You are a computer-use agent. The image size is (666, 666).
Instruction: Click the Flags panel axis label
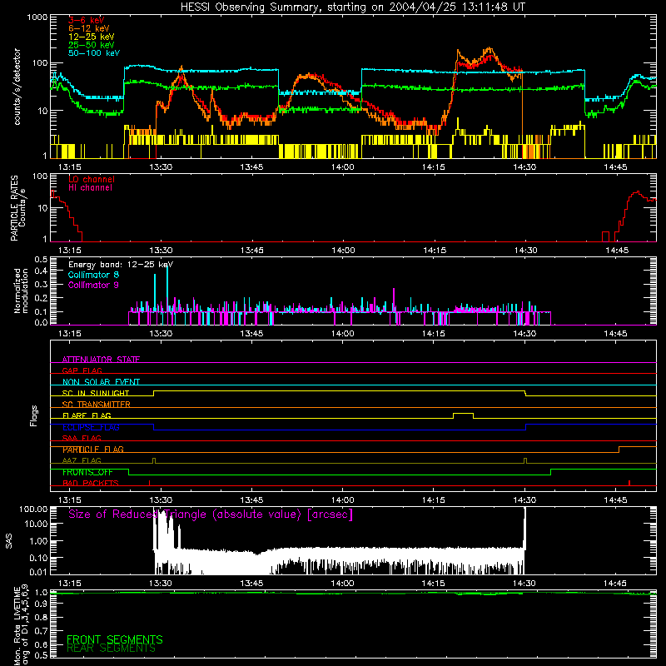pyautogui.click(x=33, y=415)
